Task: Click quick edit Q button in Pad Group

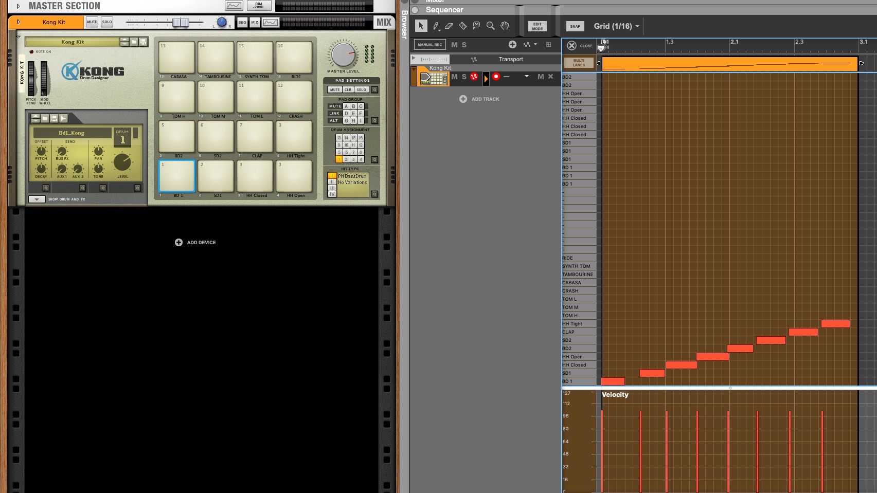Action: tap(374, 120)
